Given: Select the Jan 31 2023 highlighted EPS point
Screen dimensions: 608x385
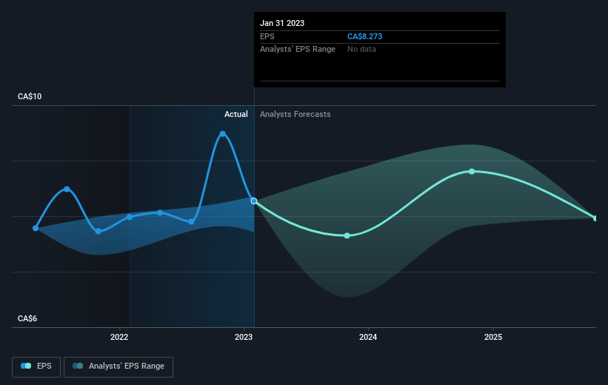Looking at the screenshot, I should (254, 201).
